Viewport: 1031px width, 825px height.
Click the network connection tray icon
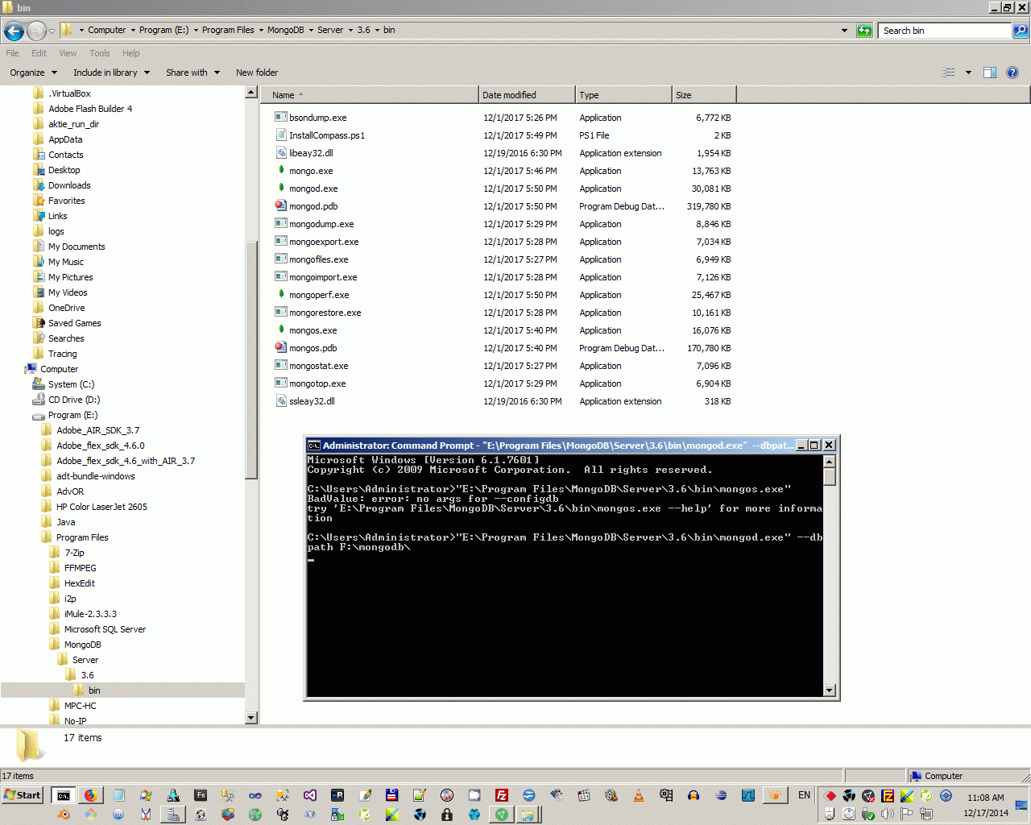click(925, 814)
